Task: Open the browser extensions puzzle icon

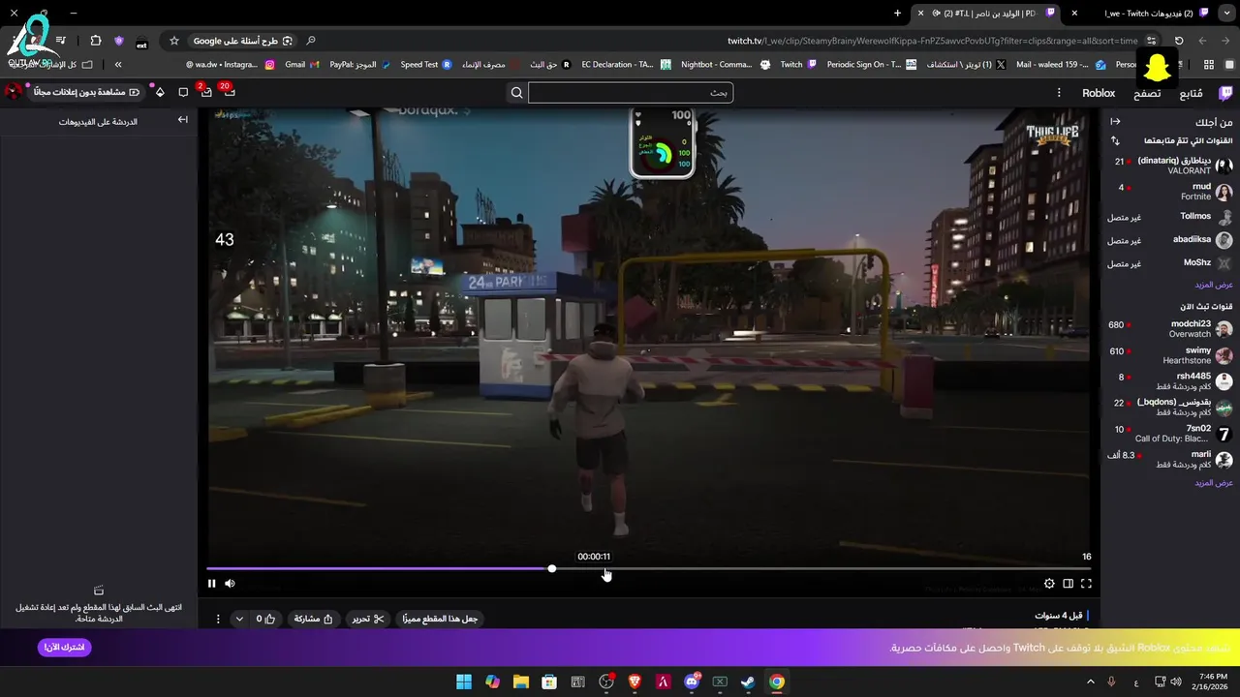Action: [95, 41]
